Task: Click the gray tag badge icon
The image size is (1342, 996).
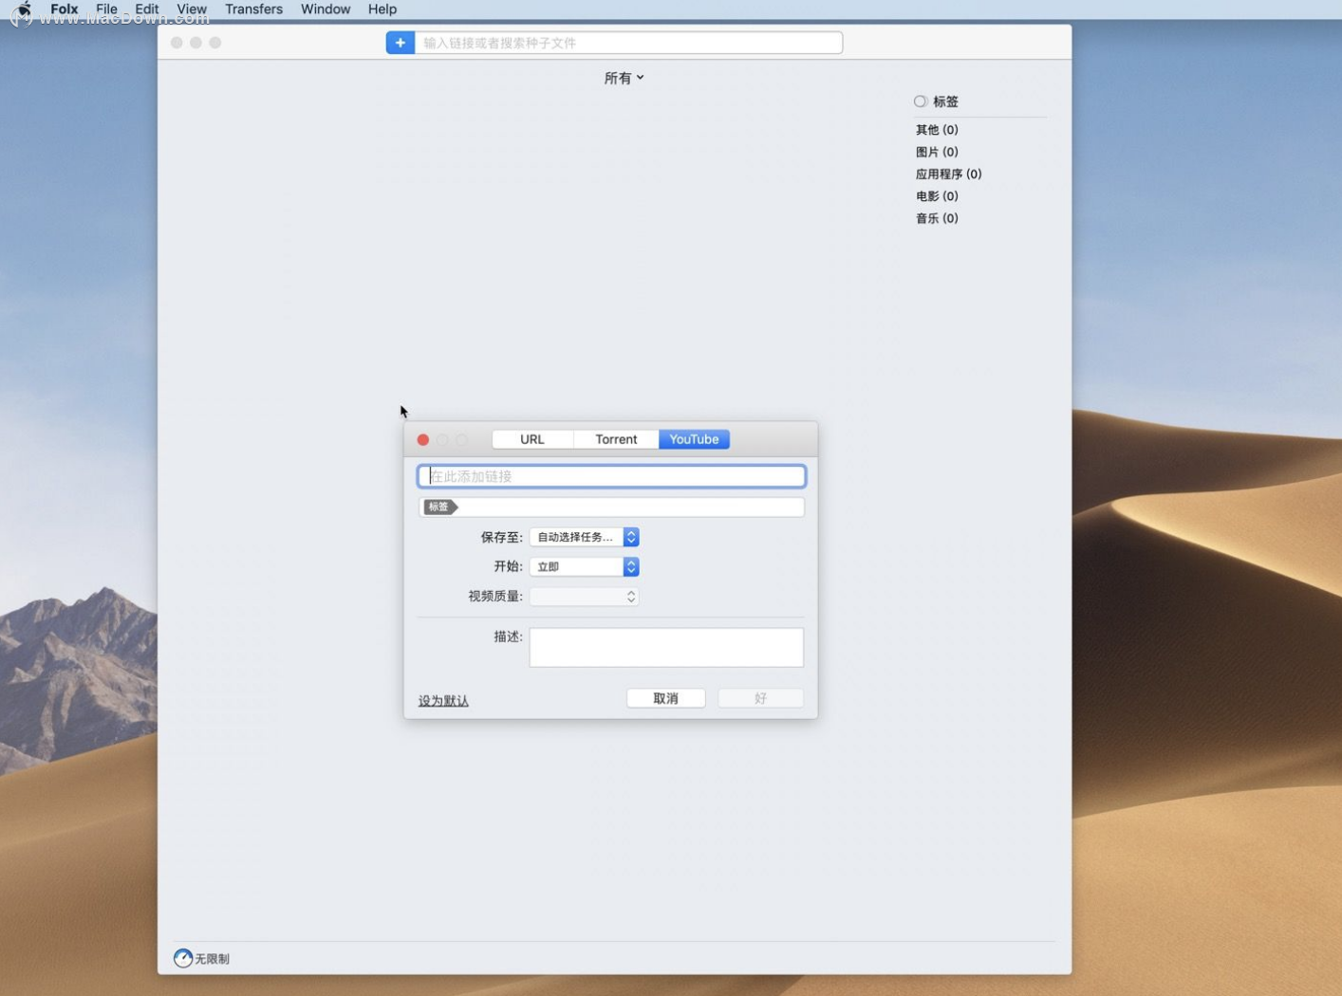Action: tap(440, 507)
